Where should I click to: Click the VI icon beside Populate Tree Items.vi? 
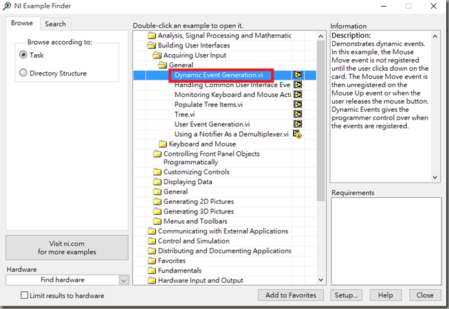click(x=298, y=104)
